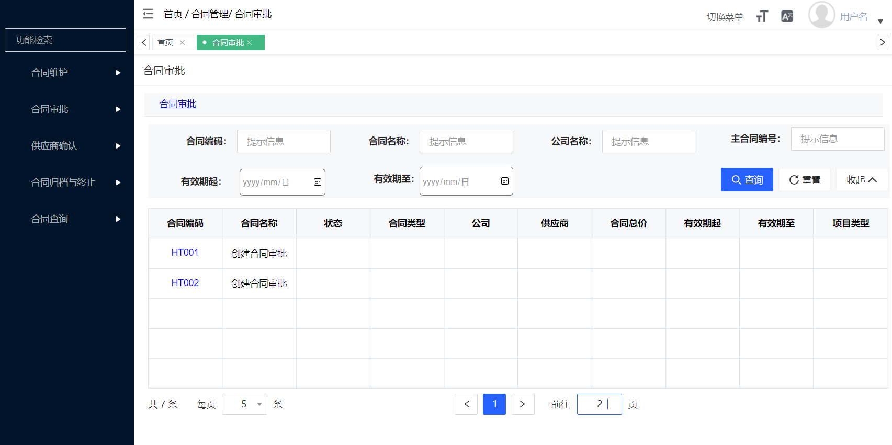
Task: Open contract HT002 link
Action: pos(185,283)
